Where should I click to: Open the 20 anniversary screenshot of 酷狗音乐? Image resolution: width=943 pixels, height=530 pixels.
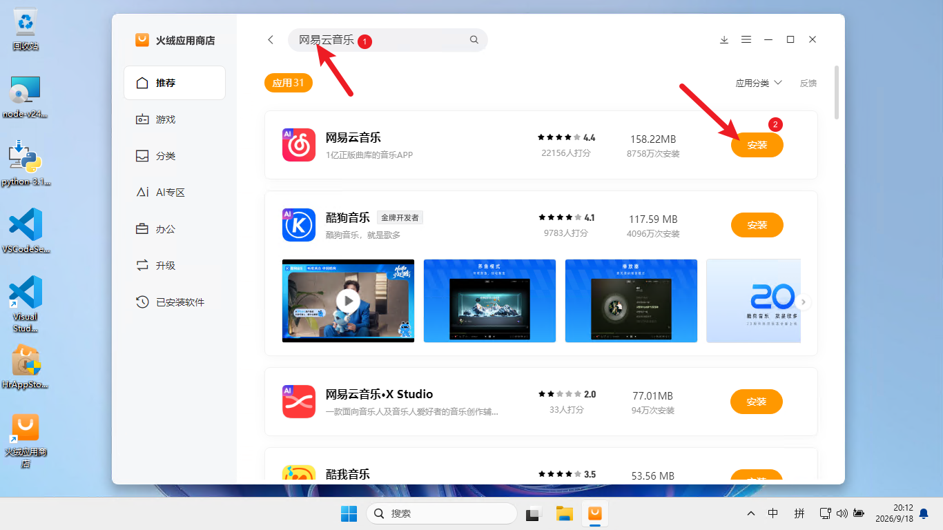click(754, 301)
